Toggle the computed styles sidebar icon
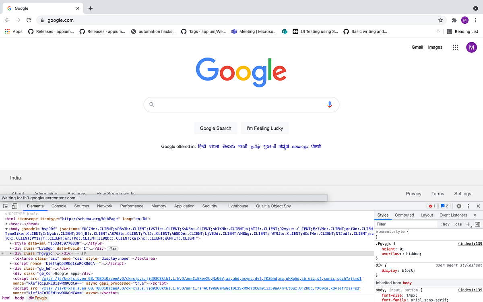 (477, 224)
